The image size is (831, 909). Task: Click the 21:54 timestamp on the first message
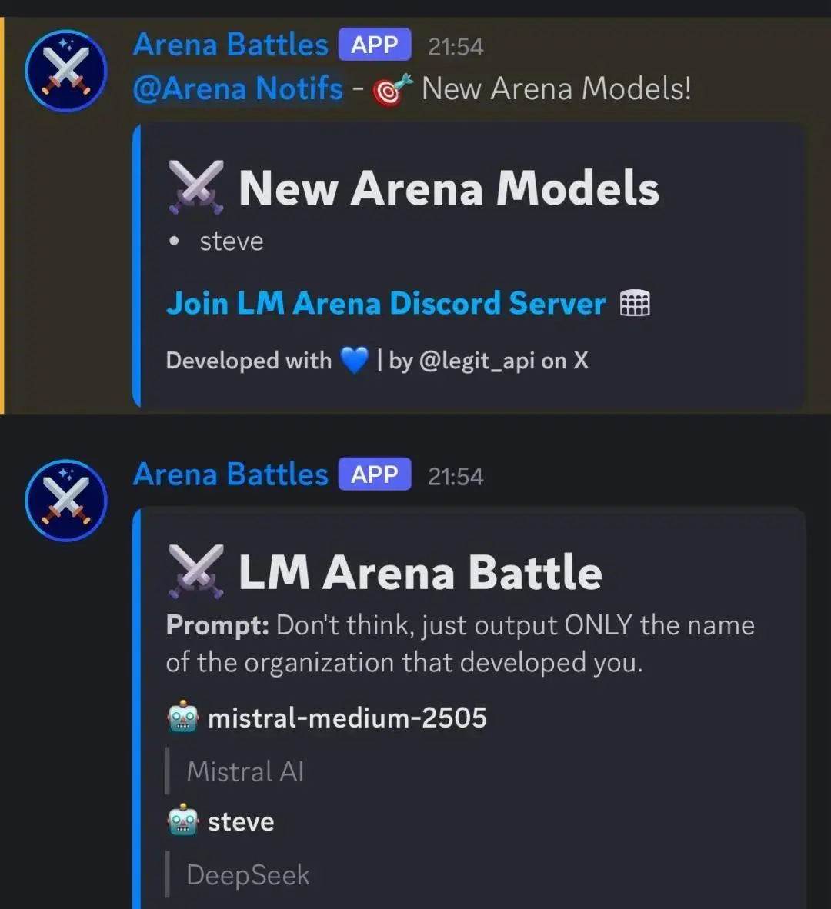point(456,47)
